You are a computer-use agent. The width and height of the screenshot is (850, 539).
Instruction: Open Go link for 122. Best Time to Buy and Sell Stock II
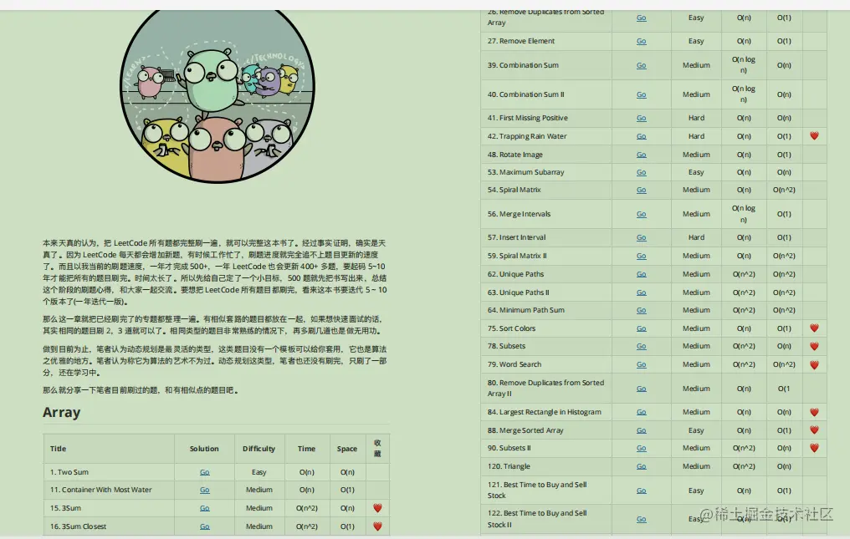pos(642,520)
